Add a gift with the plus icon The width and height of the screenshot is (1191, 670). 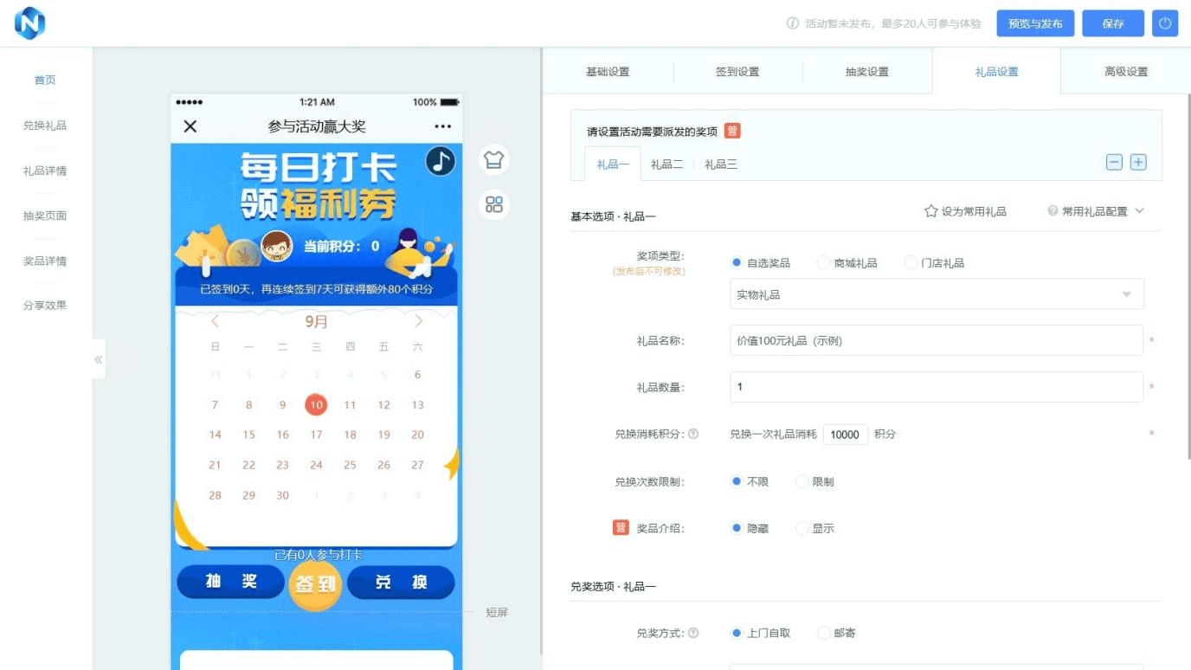(1138, 162)
